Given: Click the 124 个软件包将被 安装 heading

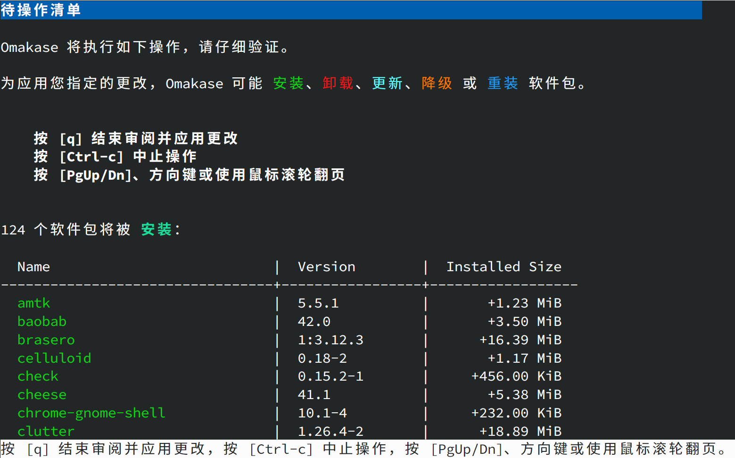Looking at the screenshot, I should click(91, 230).
